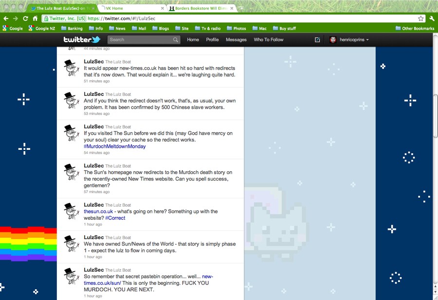Expand the Mac bookmarks folder

[x=259, y=28]
